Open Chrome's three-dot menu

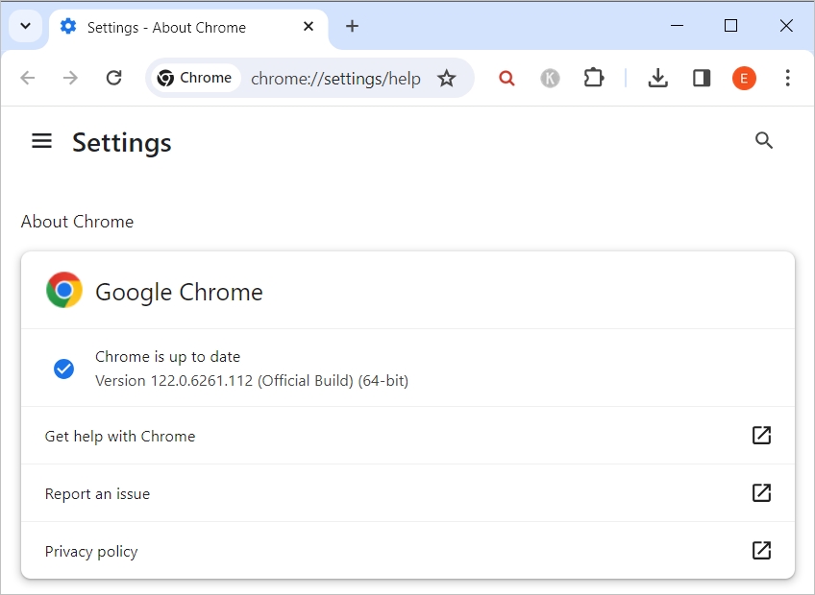(788, 79)
